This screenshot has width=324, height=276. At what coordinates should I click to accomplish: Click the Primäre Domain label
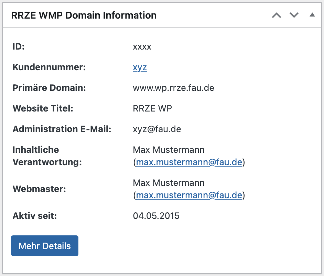[49, 88]
